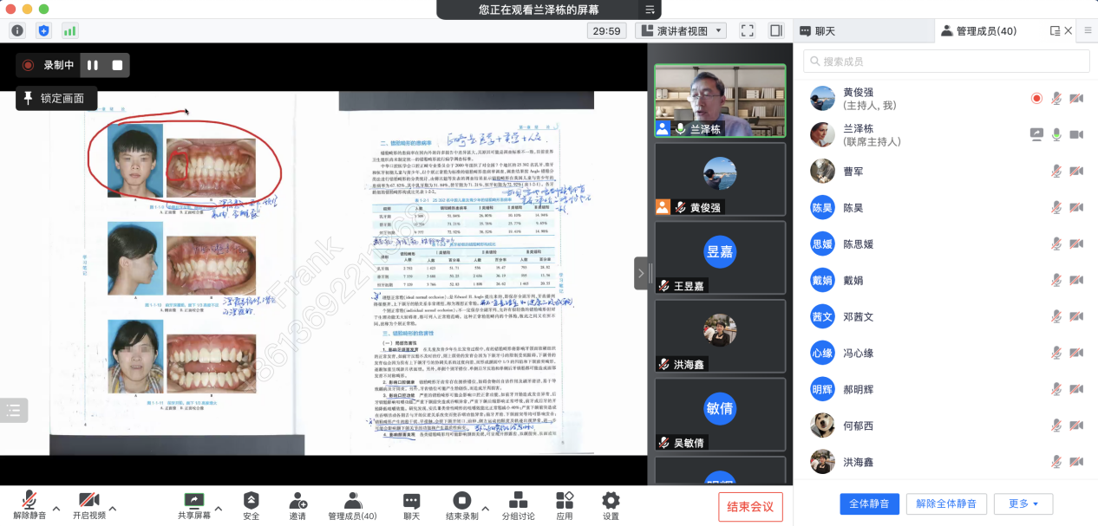This screenshot has width=1098, height=526.
Task: Enter full screen with the expand icon
Action: [x=747, y=30]
